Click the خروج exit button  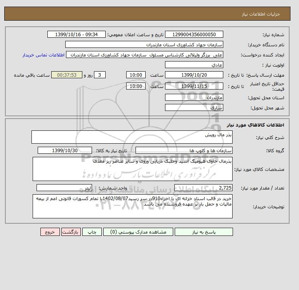point(50,232)
